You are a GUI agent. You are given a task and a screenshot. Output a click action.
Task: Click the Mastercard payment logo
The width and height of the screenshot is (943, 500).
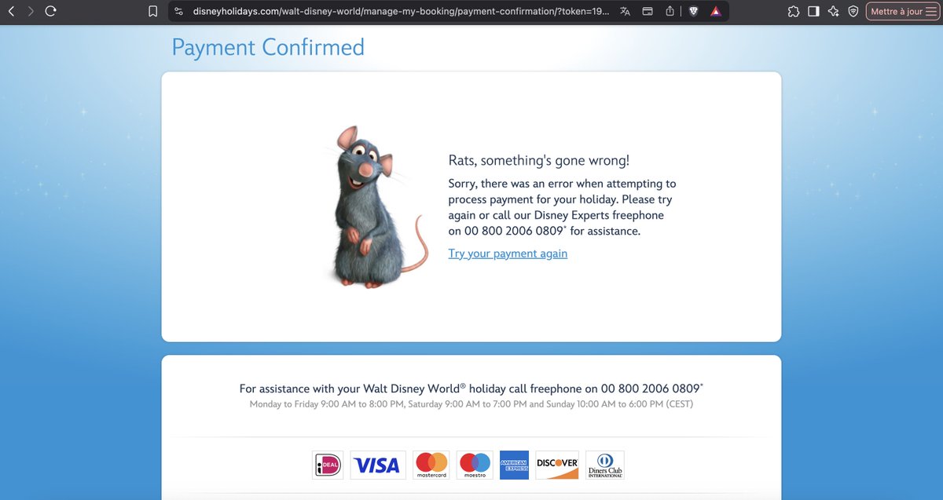(x=431, y=465)
